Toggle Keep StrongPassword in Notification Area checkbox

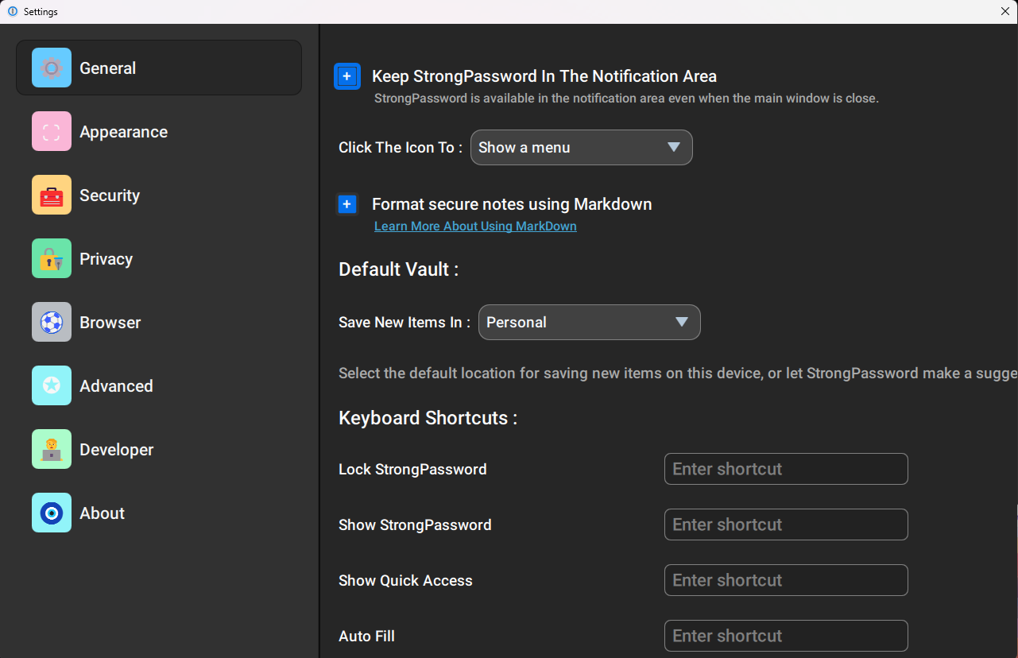pos(347,76)
